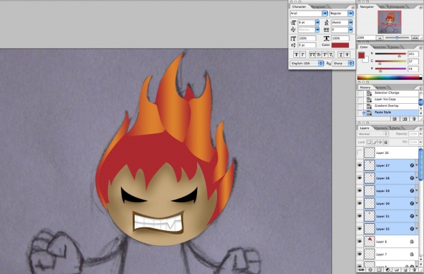The height and width of the screenshot is (274, 424).
Task: Toggle Faux Italic text style
Action: (302, 54)
